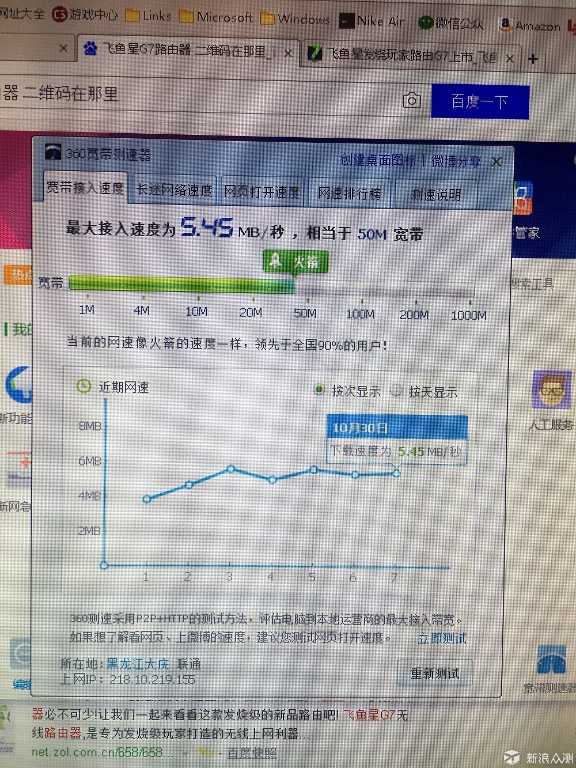The height and width of the screenshot is (768, 576).
Task: Open the Windows bookmark folder
Action: pyautogui.click(x=295, y=19)
